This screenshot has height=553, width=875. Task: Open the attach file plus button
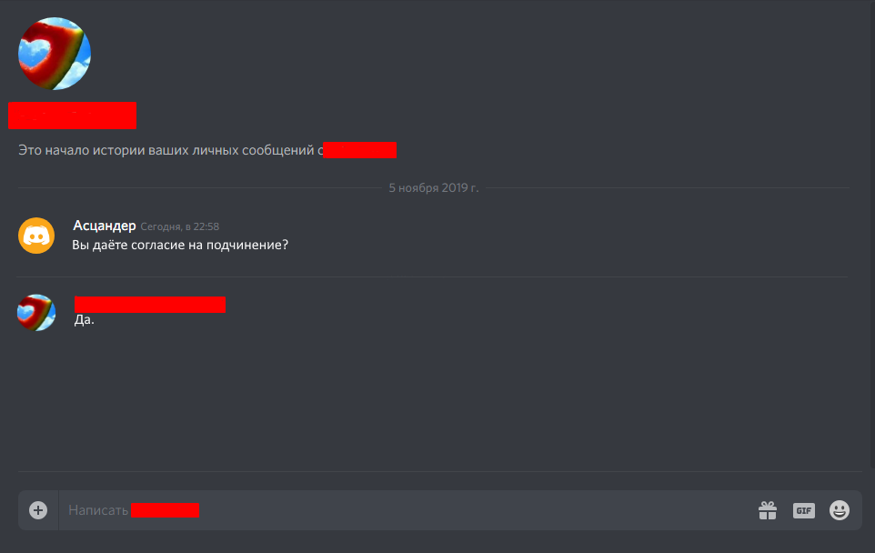click(x=38, y=510)
